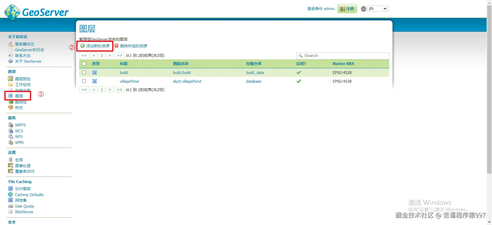This screenshot has height=225, width=492.
Task: Open database store link
Action: (254, 81)
